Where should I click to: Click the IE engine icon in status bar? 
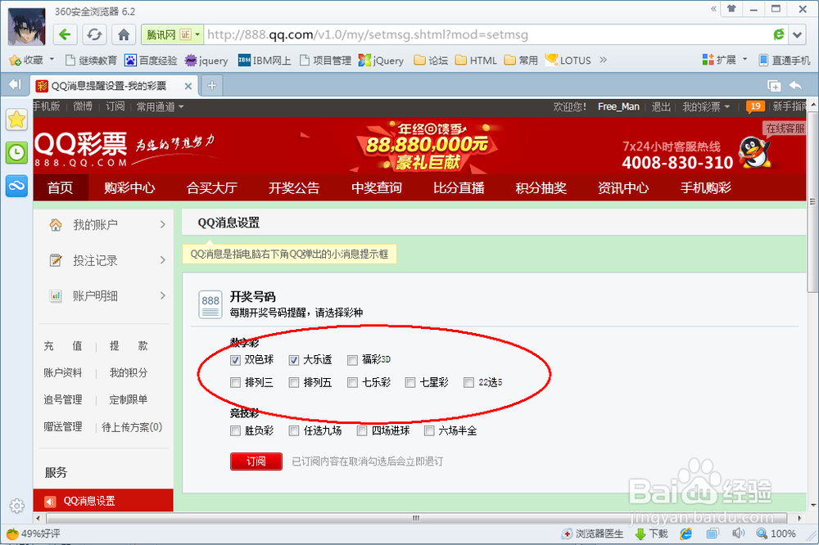click(x=686, y=534)
